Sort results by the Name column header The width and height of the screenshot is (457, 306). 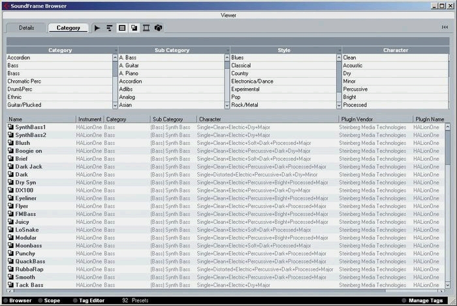[41, 119]
